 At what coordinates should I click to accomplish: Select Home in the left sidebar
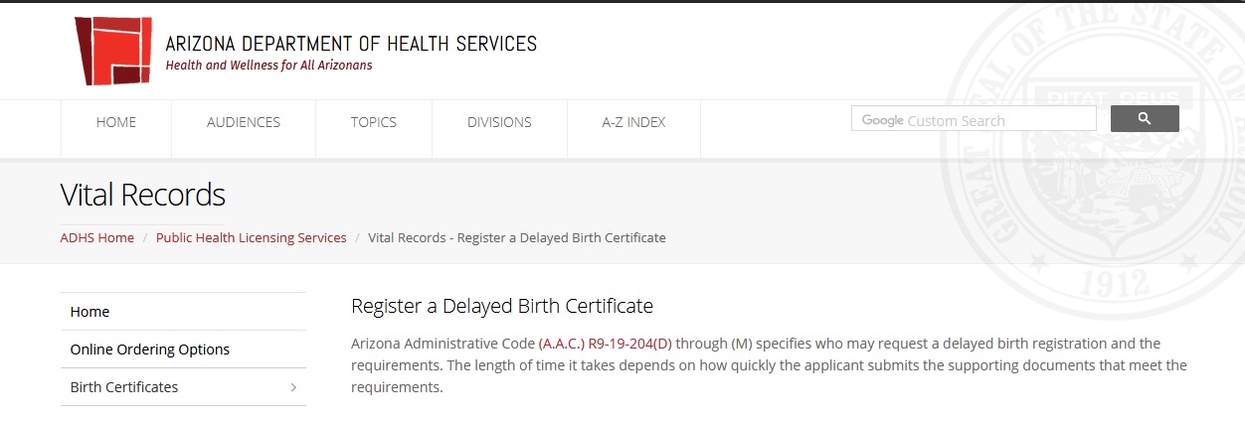[x=89, y=312]
